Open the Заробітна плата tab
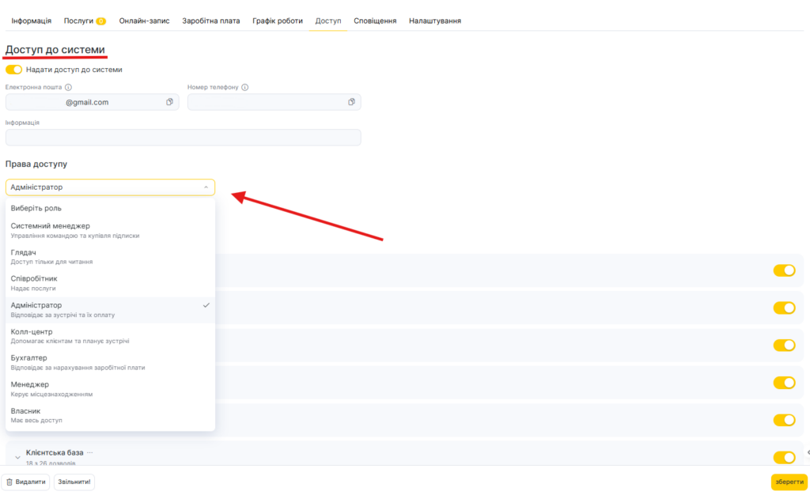 point(211,21)
